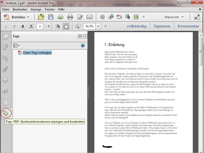
Task: Click the cloud upload icon
Action: pos(60,17)
